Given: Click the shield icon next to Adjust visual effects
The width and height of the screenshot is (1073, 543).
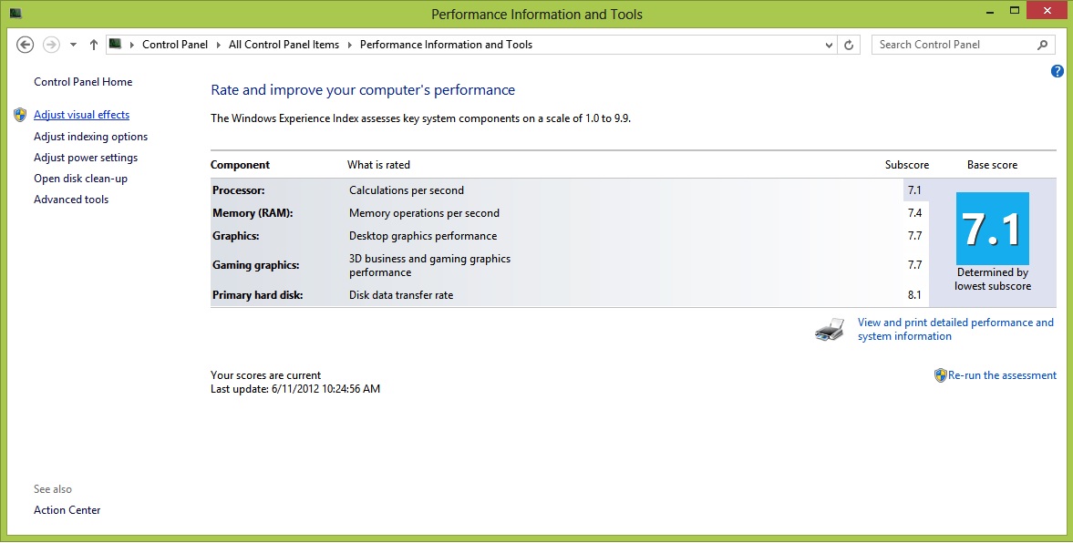Looking at the screenshot, I should pyautogui.click(x=20, y=115).
